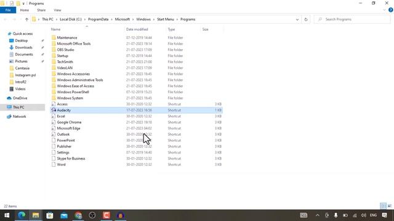394x221 pixels.
Task: Open Camtasia from the taskbar
Action: tap(107, 215)
